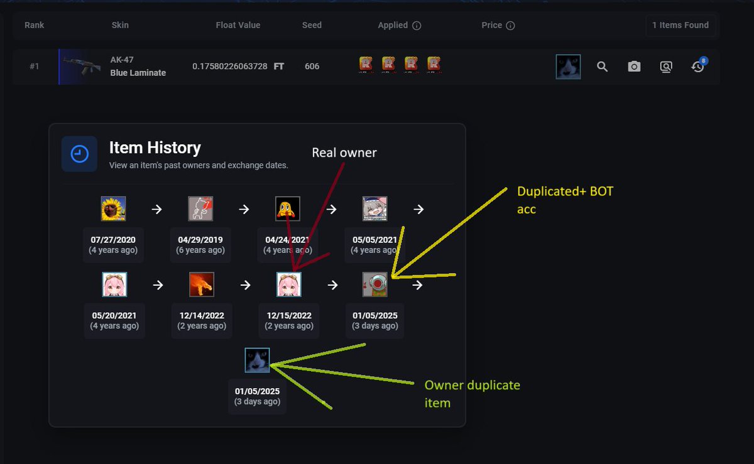Viewport: 754px width, 464px height.
Task: Click the 1 Items Found label
Action: point(680,25)
